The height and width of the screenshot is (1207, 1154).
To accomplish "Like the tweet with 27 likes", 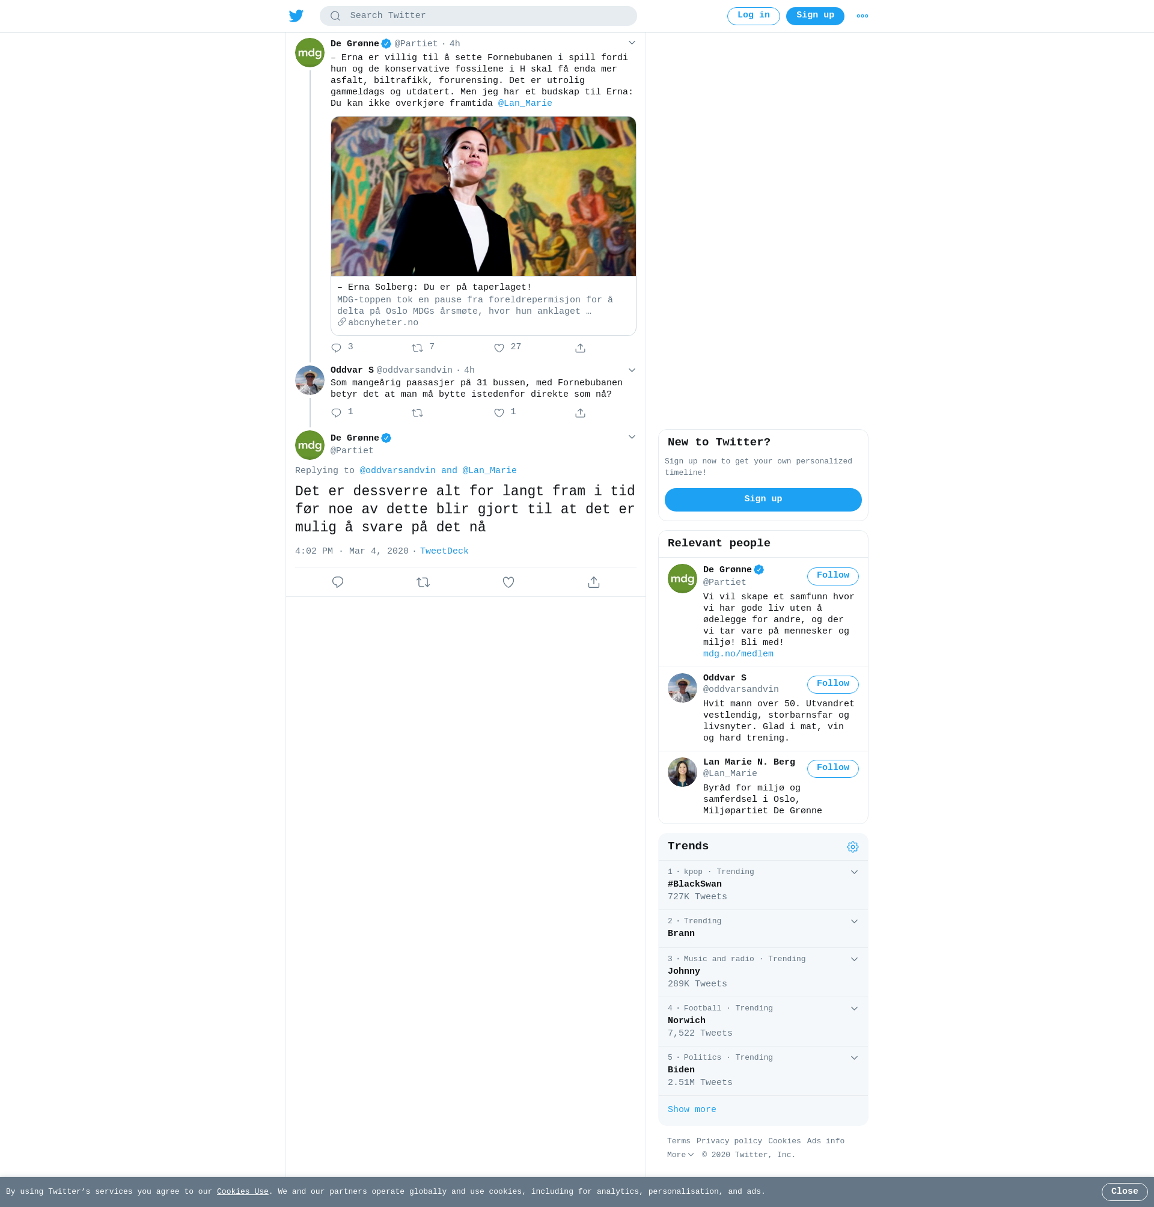I will [499, 348].
